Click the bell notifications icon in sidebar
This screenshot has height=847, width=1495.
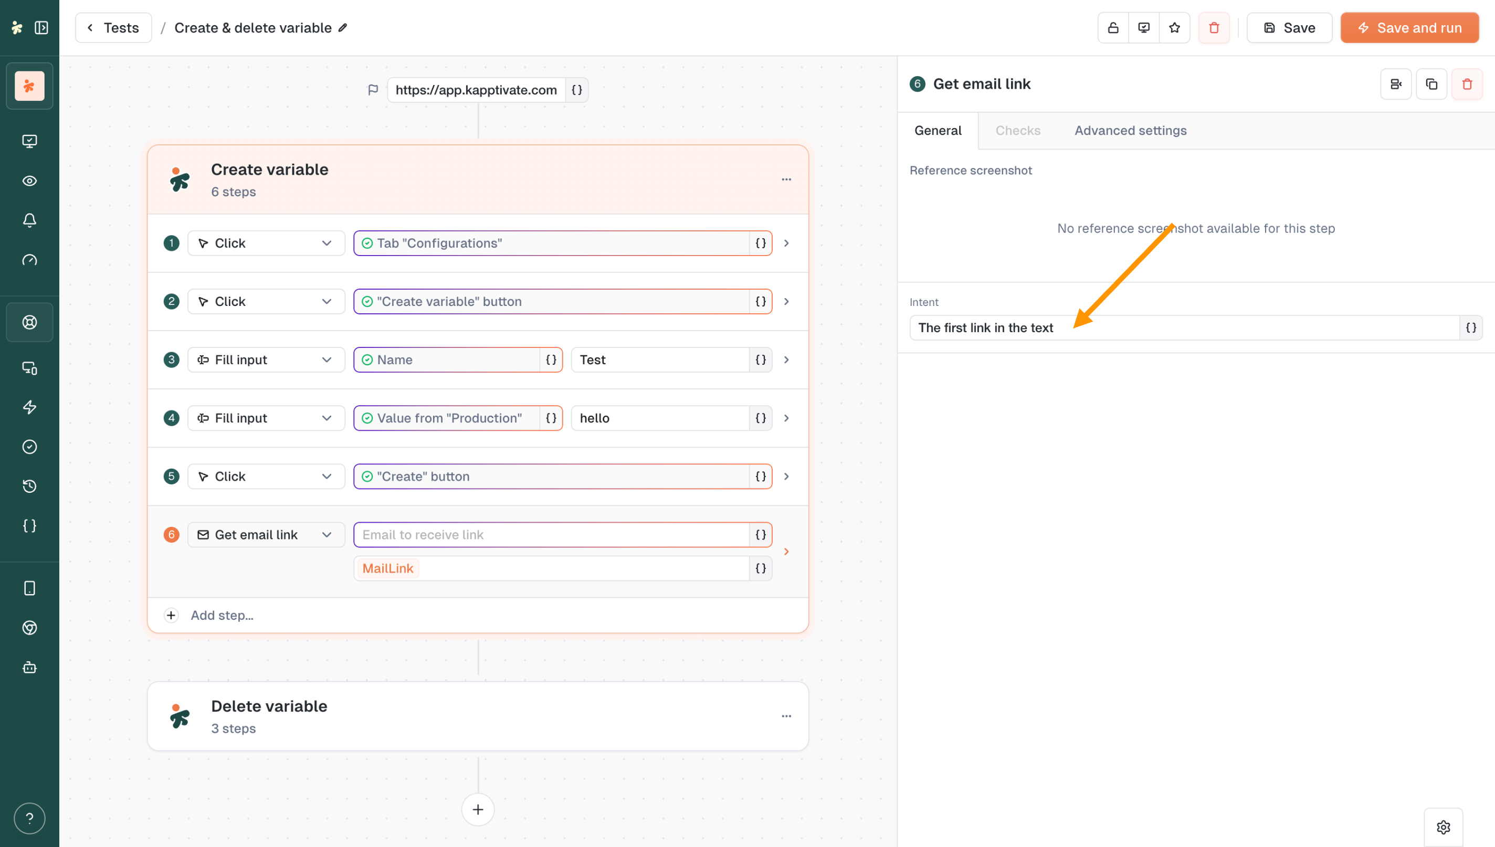pos(29,220)
